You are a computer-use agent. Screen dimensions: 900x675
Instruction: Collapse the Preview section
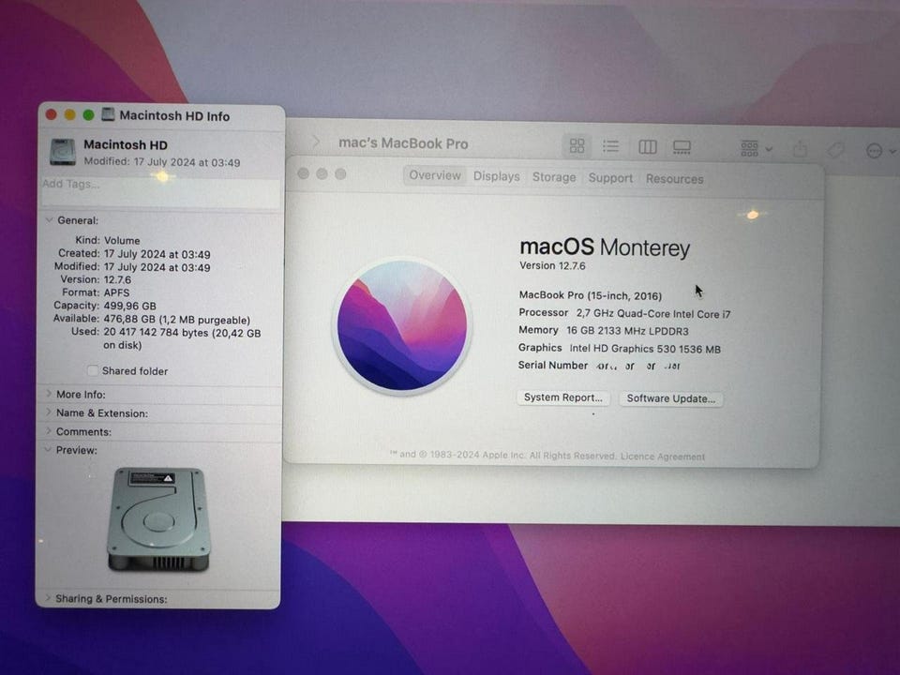pos(48,449)
